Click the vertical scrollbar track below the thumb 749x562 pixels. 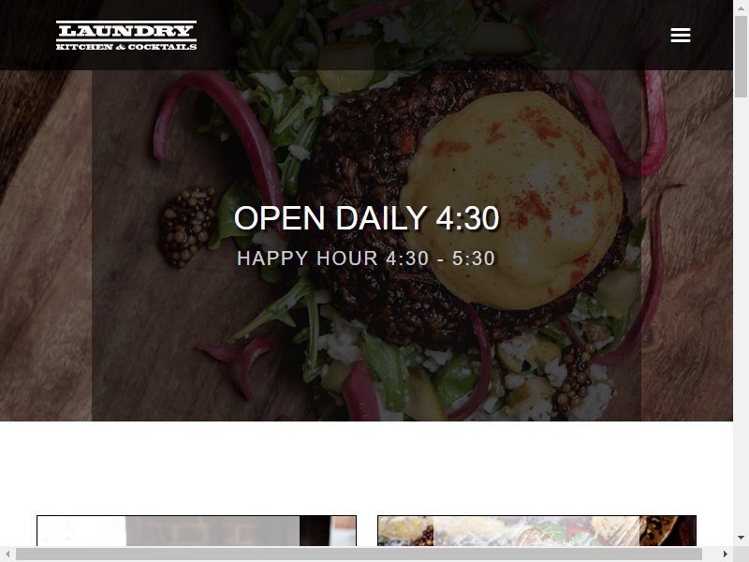click(x=741, y=313)
